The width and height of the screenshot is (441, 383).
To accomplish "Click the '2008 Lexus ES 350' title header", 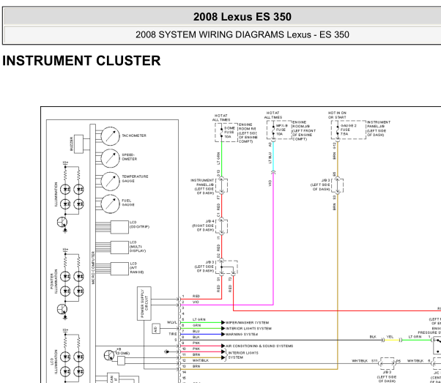I will (242, 17).
